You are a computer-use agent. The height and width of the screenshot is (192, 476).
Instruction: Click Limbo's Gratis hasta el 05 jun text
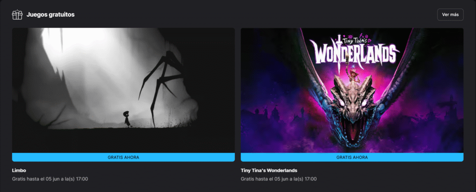[x=50, y=179]
